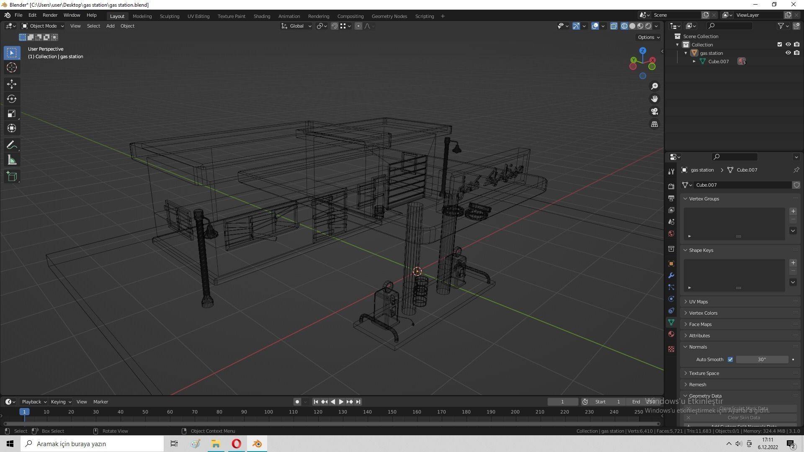Select the Measure tool
Viewport: 804px width, 452px height.
[x=11, y=160]
